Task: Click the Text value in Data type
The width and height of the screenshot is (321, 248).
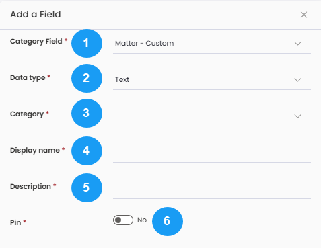Action: coord(122,79)
